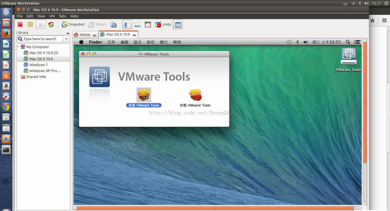
Task: Restart the guest with the red-green arrows icon
Action: click(51, 24)
